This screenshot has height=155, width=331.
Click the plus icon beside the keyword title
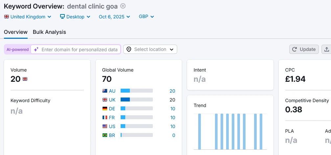123,6
